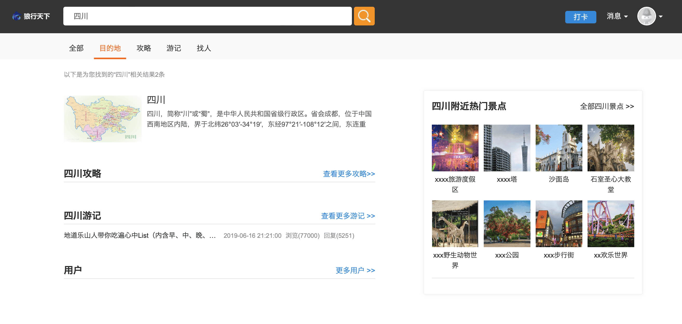This screenshot has height=324, width=682.
Task: Open 查看更多游记 link
Action: [x=348, y=216]
